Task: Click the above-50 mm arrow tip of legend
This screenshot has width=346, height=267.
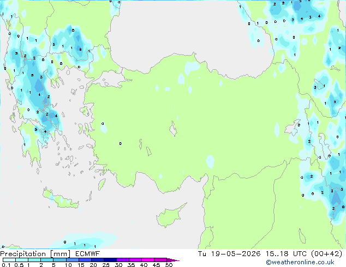Action: (173, 260)
